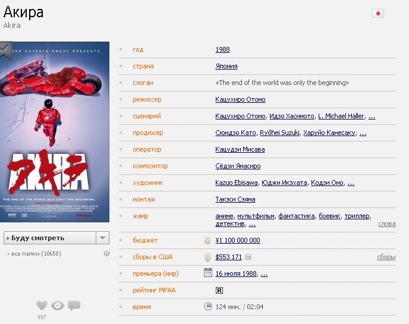Click info icon next to все папки
Viewport: 409px width, 324px height.
coord(107,254)
